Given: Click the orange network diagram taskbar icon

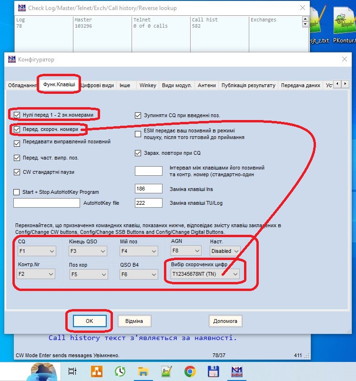Looking at the screenshot, I should 96,371.
